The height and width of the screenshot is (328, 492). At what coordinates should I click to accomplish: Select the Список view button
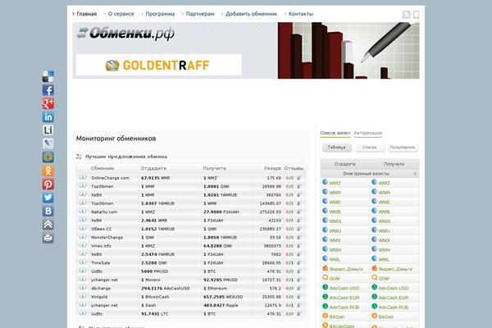(369, 148)
